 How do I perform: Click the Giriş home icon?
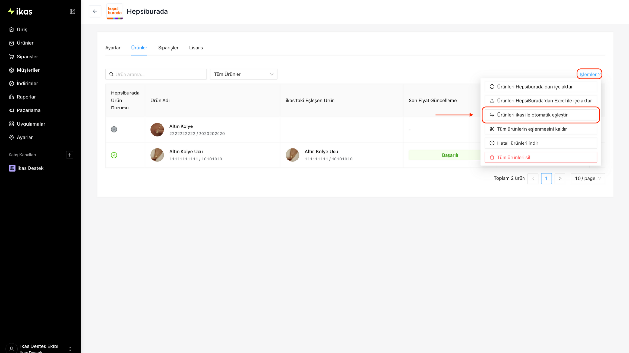(11, 29)
